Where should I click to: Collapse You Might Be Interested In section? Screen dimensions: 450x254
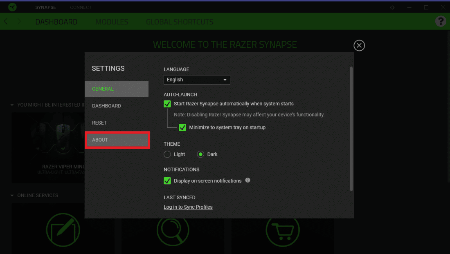coord(12,105)
